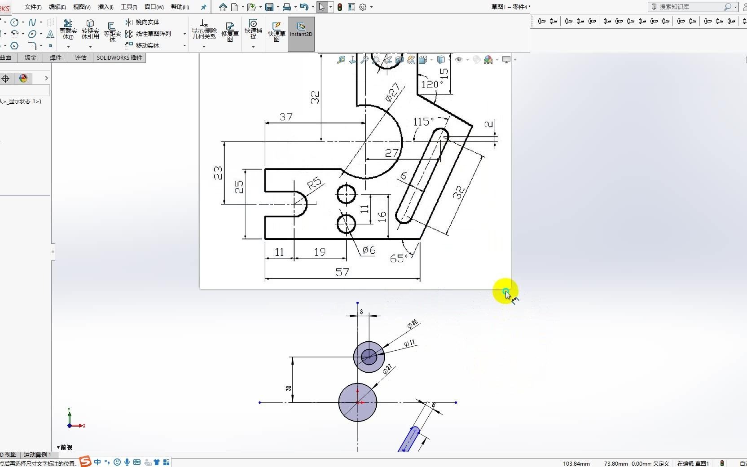747x467 pixels.
Task: Open the 工具(T) menu
Action: click(129, 7)
